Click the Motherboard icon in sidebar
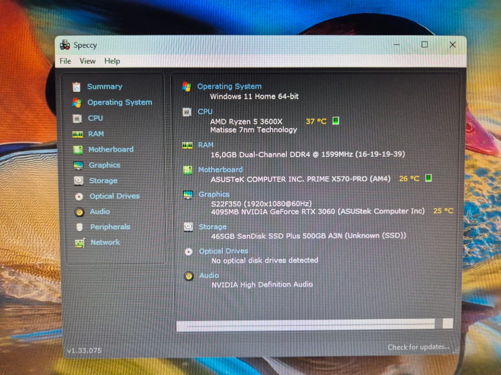The image size is (501, 375). pos(78,149)
